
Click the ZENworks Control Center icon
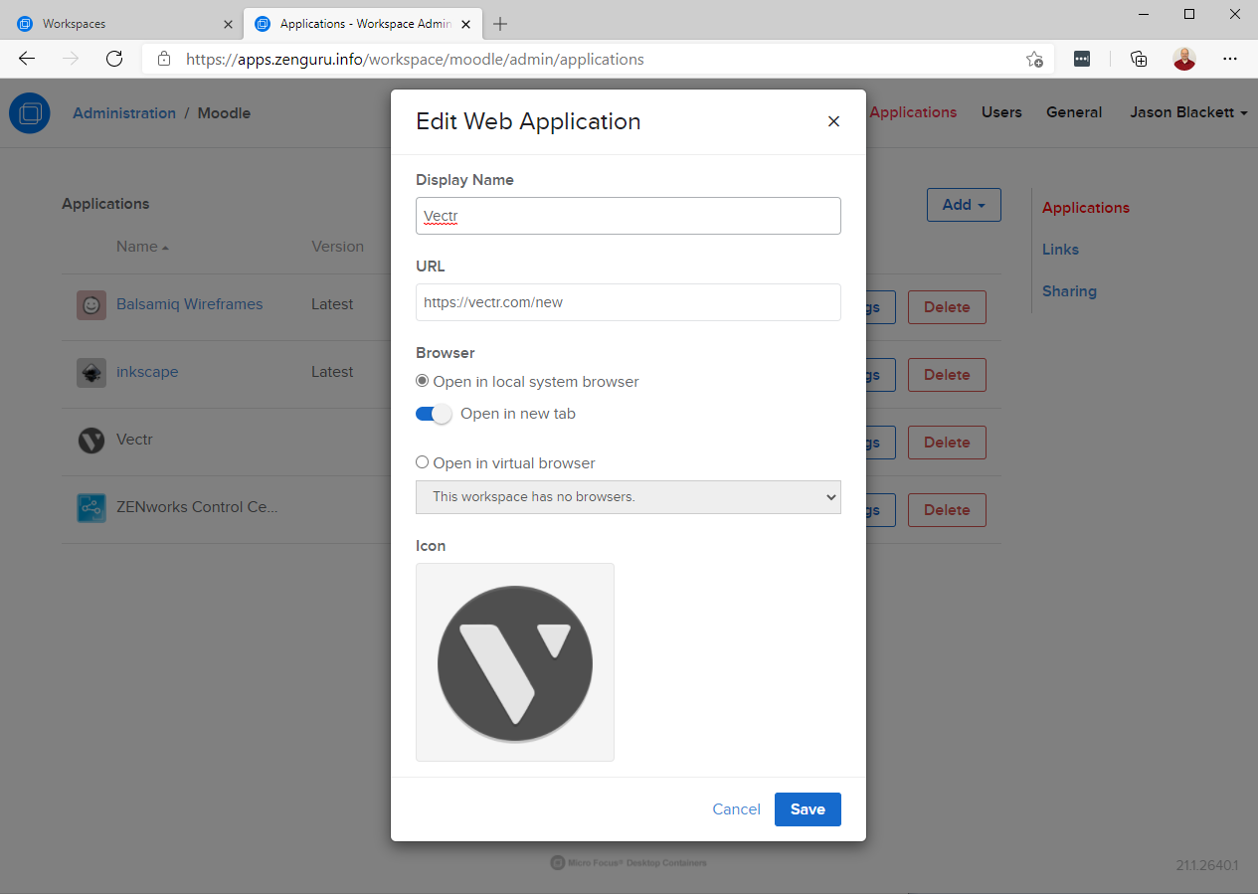(91, 508)
